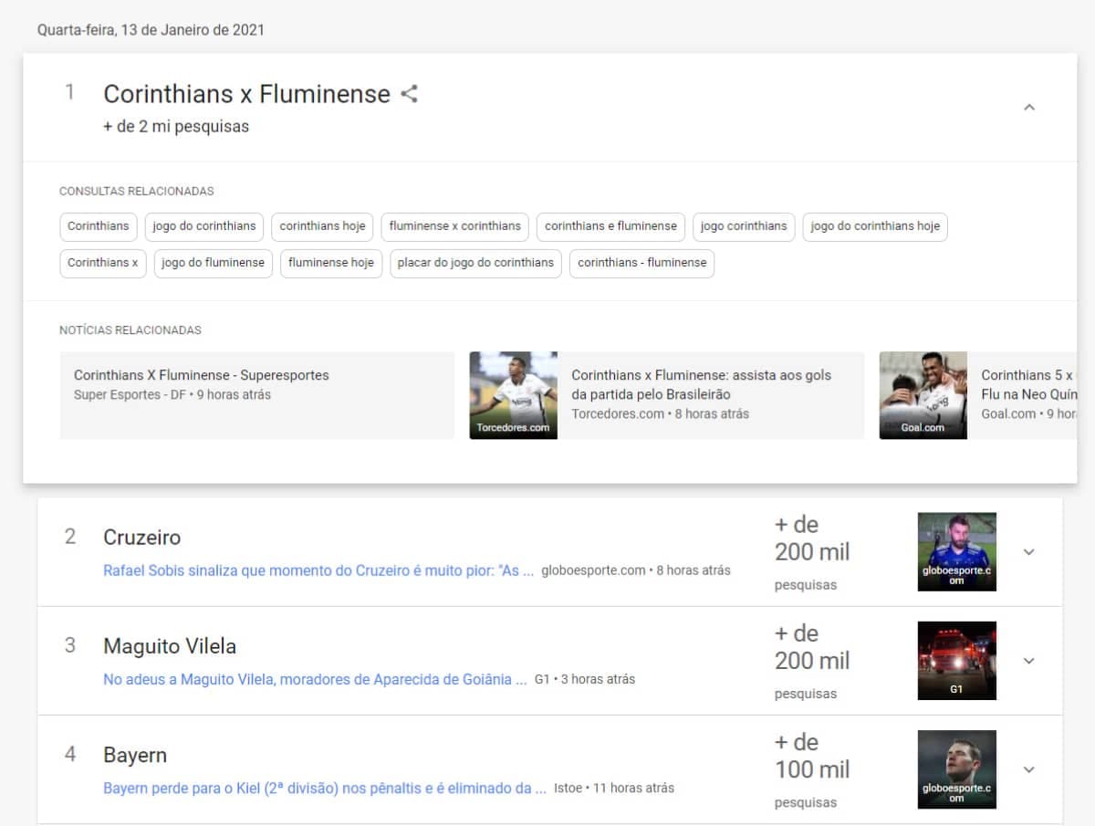
Task: Select the 'Cruzeiro' trend title
Action: [141, 538]
